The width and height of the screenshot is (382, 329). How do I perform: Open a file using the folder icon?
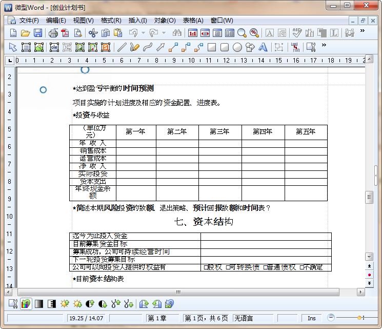click(25, 33)
